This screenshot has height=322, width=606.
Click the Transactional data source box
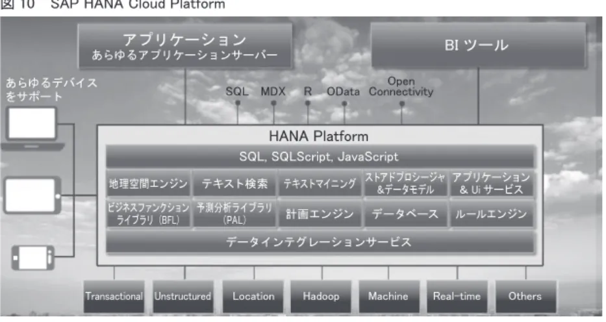pyautogui.click(x=114, y=296)
